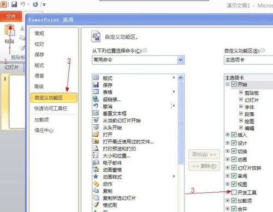This screenshot has height=212, width=273.
Task: Select 常规 in options sidebar
Action: (39, 33)
